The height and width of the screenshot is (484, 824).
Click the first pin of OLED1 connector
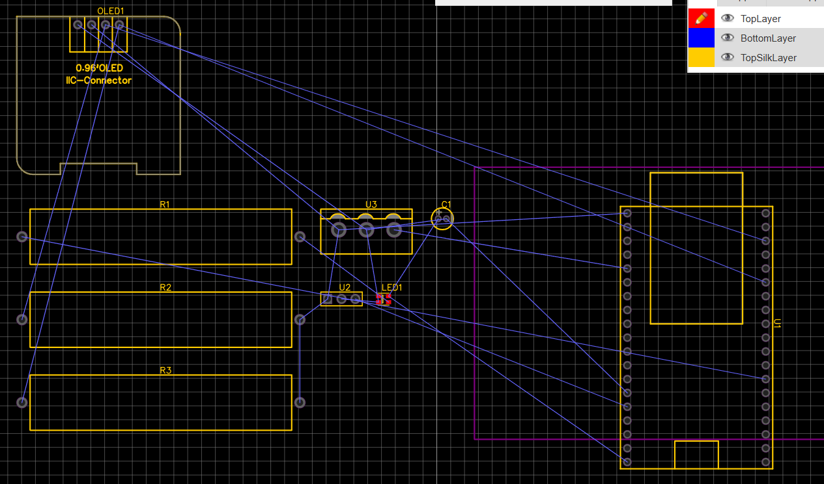(x=78, y=25)
